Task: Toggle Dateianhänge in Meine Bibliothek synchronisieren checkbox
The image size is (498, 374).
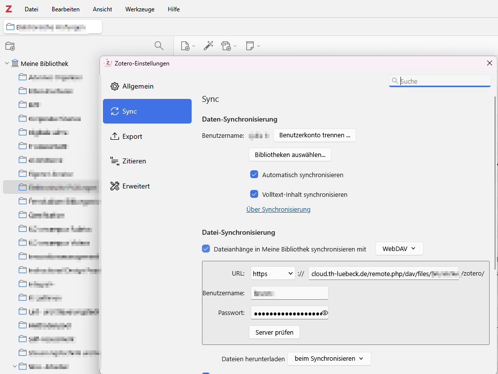Action: [206, 249]
